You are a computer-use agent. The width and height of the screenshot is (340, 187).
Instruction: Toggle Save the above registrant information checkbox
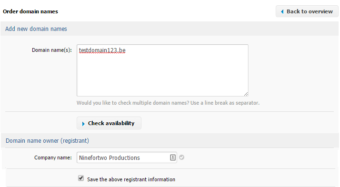tap(81, 178)
